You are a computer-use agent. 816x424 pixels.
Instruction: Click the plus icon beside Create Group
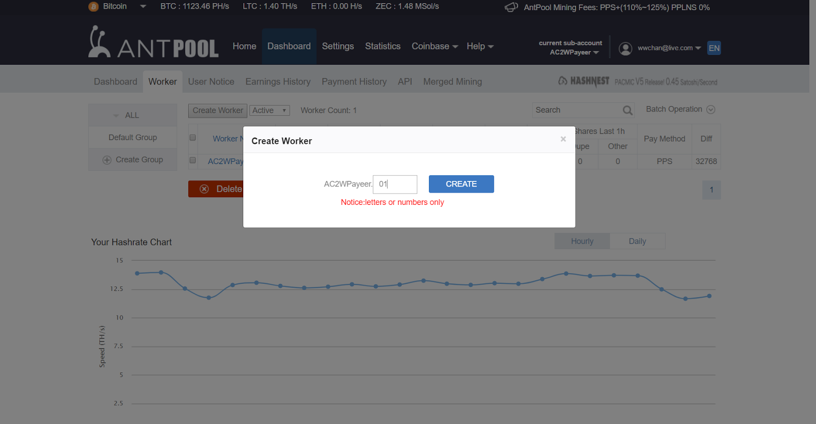(107, 160)
